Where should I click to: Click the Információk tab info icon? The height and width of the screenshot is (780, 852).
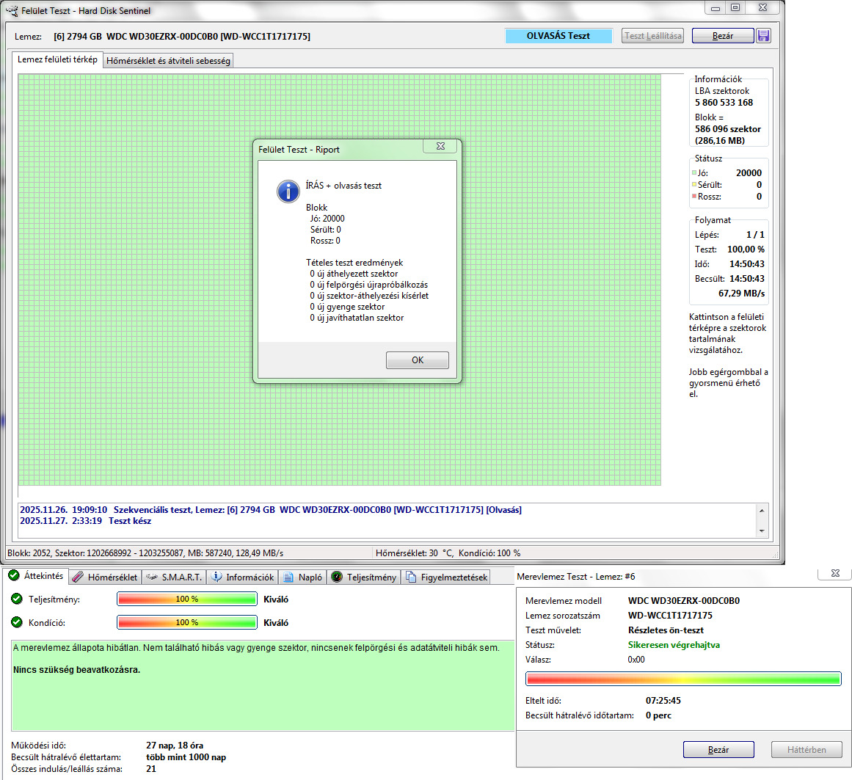pos(216,577)
